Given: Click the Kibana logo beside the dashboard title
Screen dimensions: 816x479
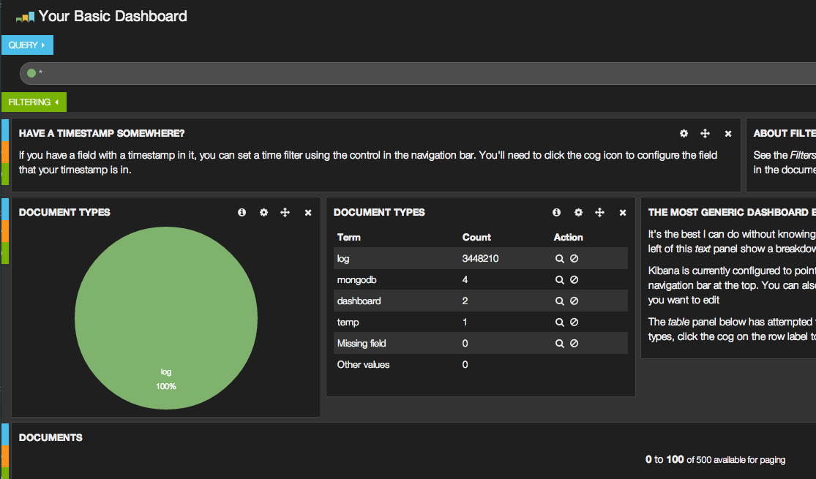Looking at the screenshot, I should [x=25, y=17].
